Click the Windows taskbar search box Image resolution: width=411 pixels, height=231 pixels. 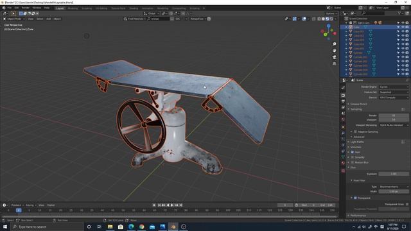(x=47, y=227)
